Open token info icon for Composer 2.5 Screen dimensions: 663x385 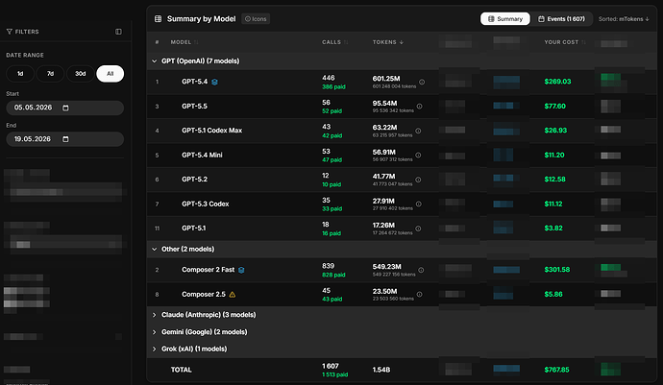click(x=420, y=295)
